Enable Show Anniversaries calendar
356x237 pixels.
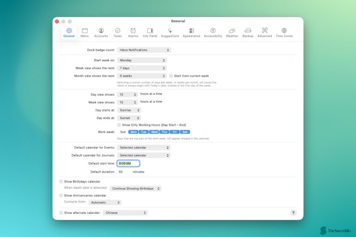(61, 195)
